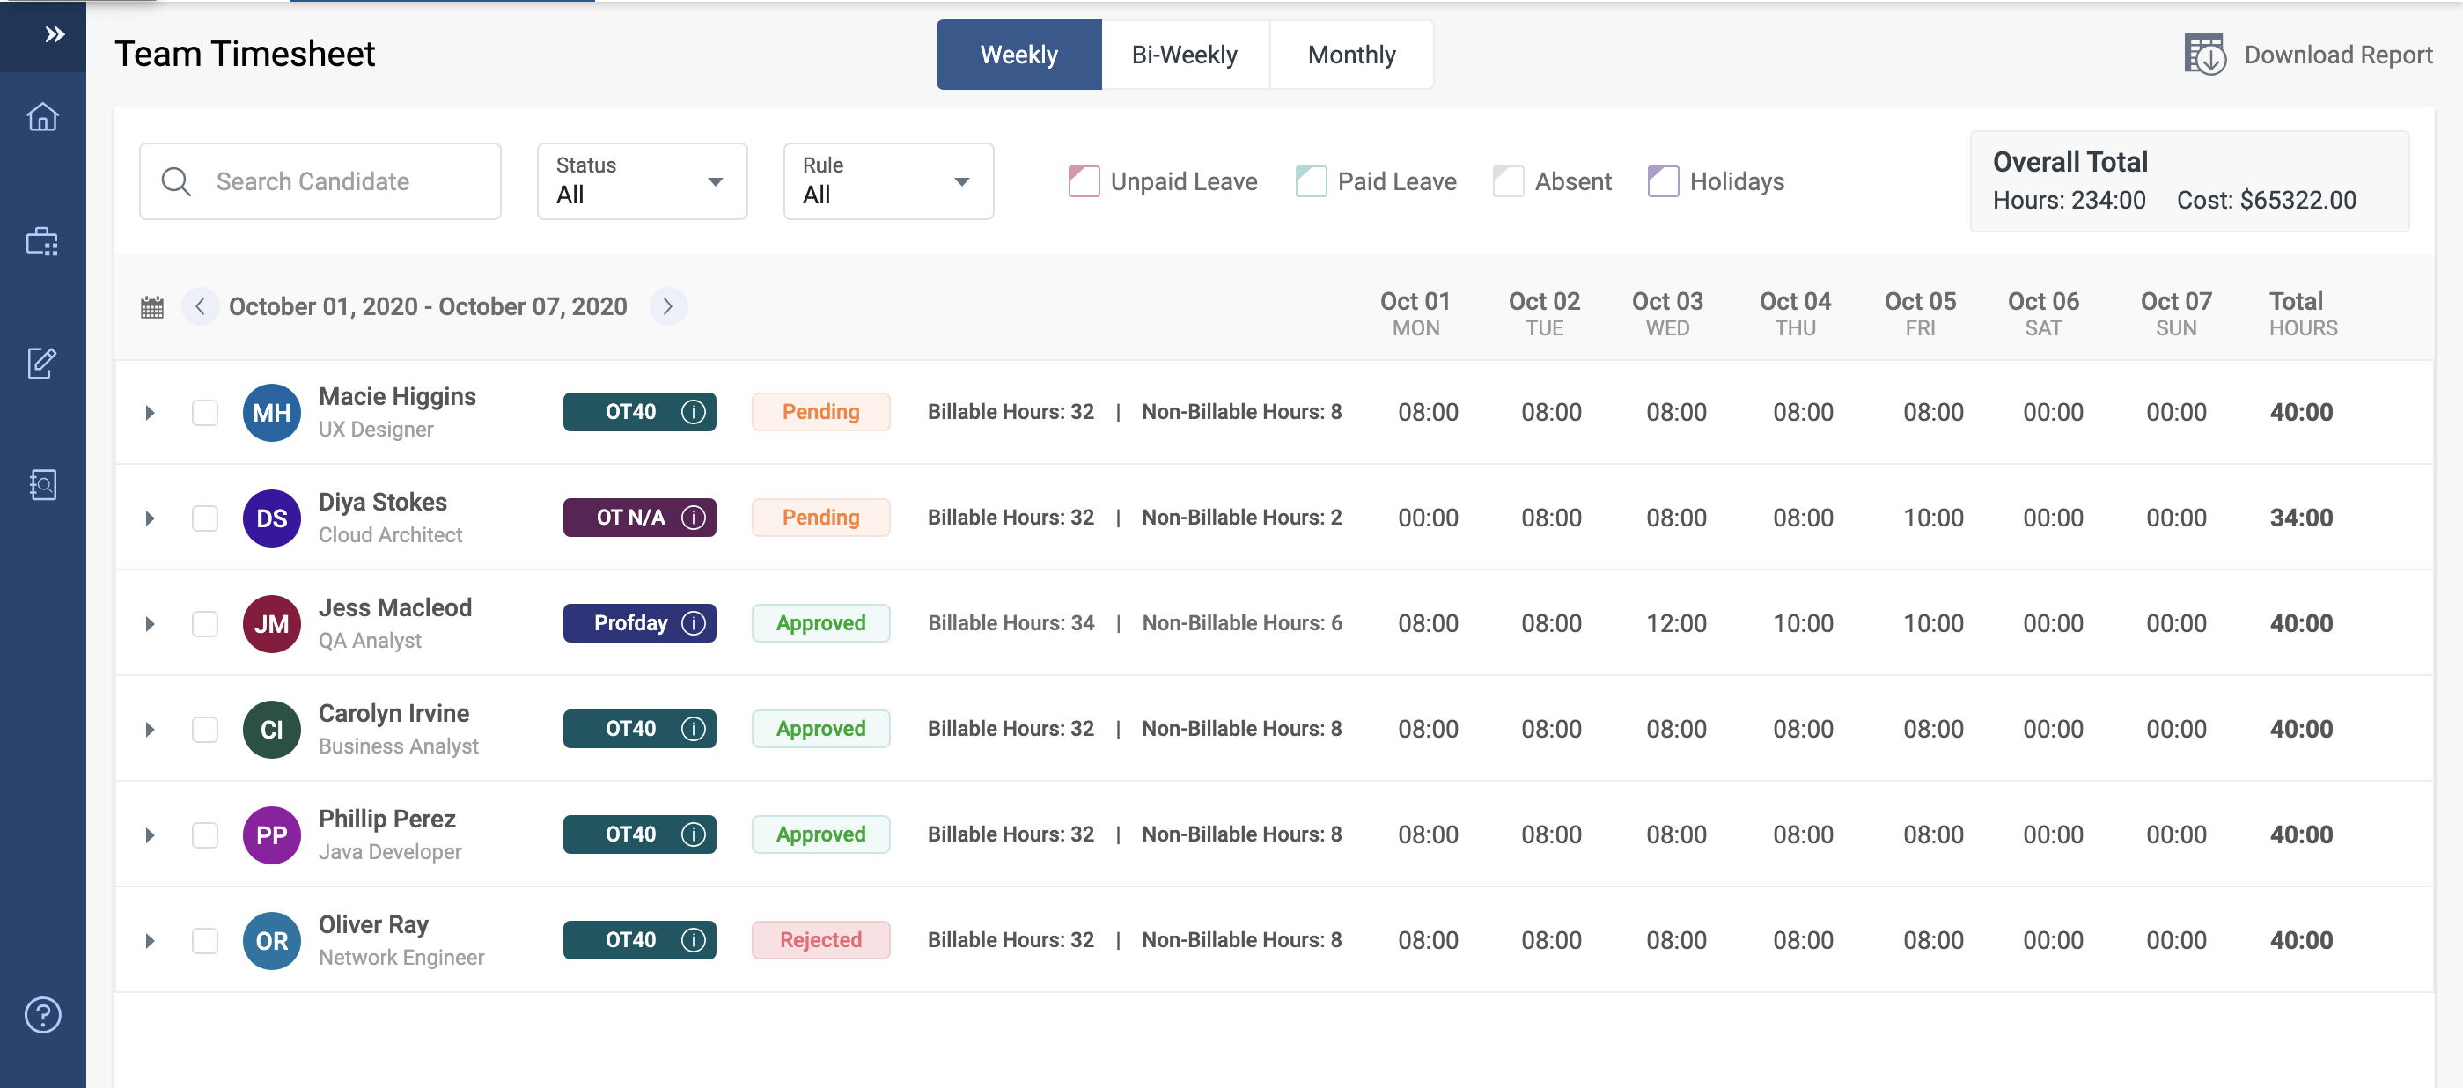
Task: Switch to the Bi-Weekly tab
Action: (1184, 55)
